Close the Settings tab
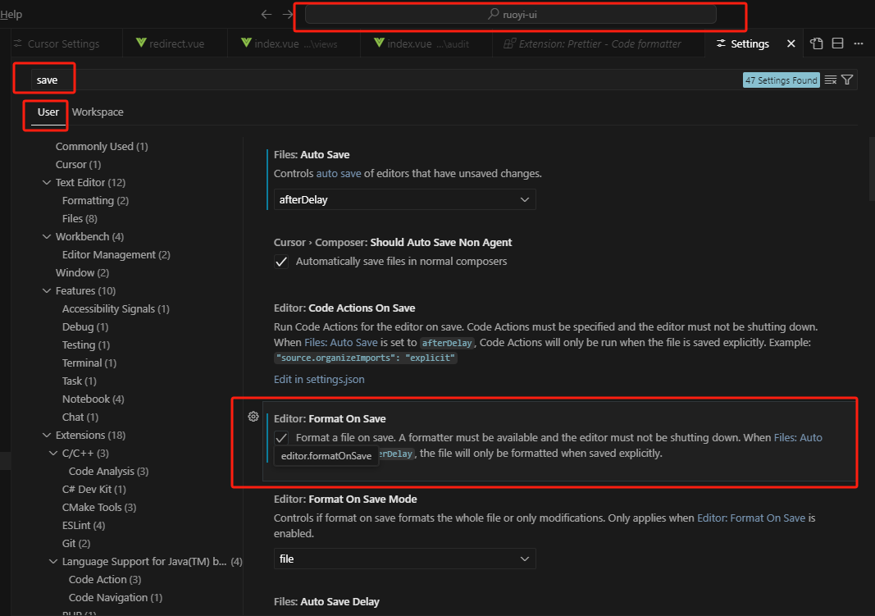This screenshot has width=875, height=616. pyautogui.click(x=791, y=43)
